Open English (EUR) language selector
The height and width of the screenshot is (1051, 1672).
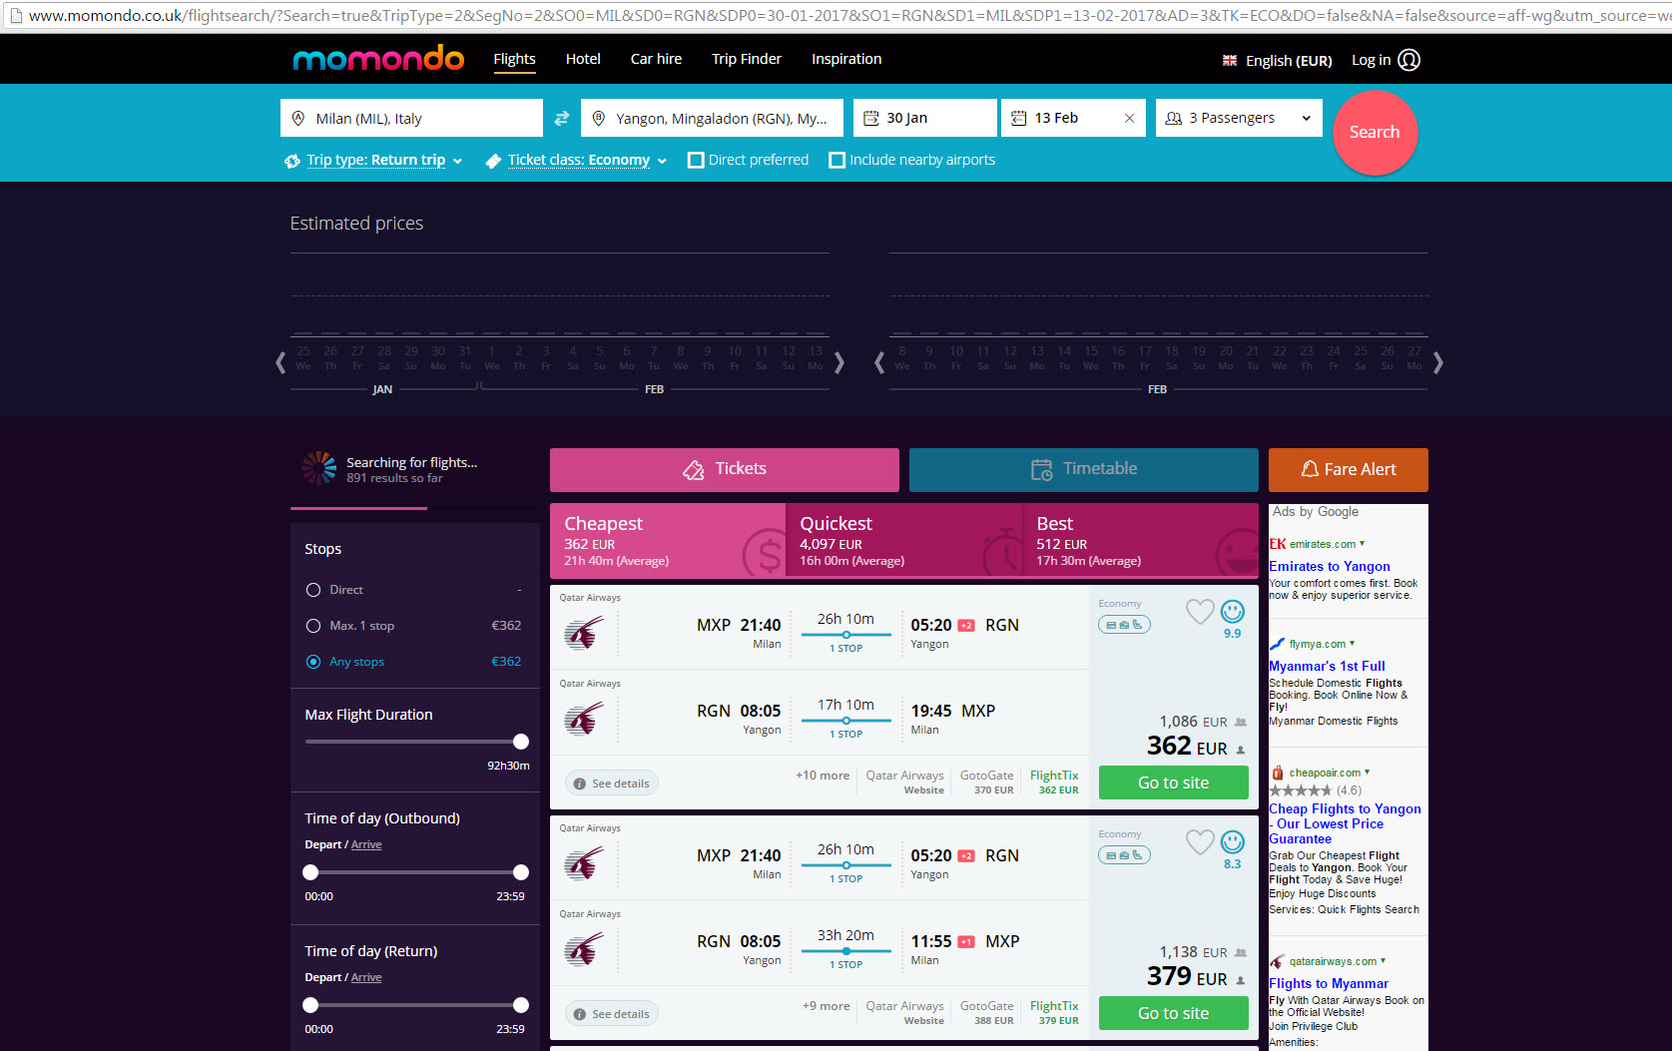point(1278,61)
